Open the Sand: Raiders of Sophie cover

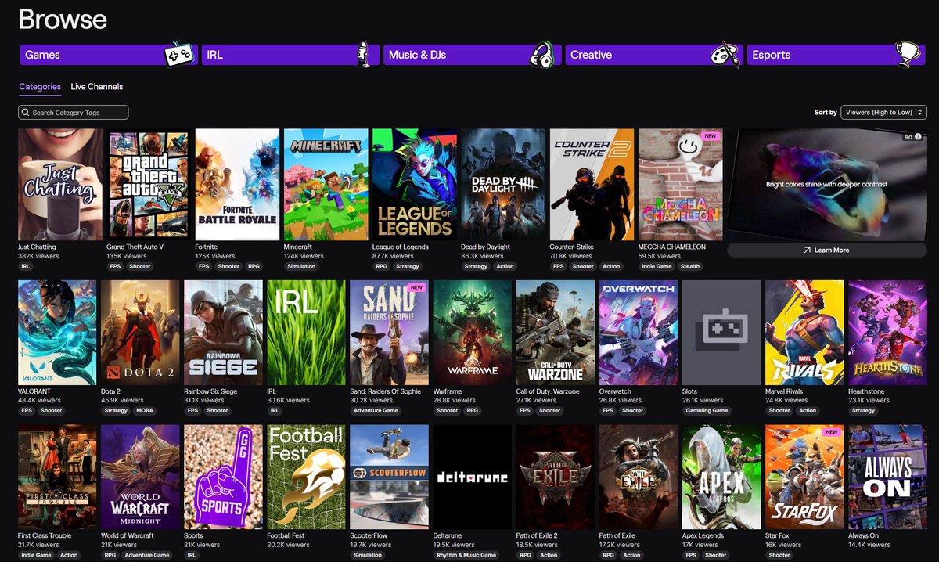point(389,333)
